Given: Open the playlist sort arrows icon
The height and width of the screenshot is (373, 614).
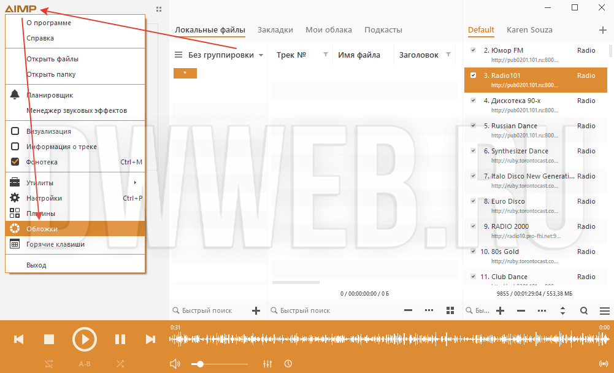Looking at the screenshot, I should pyautogui.click(x=562, y=310).
